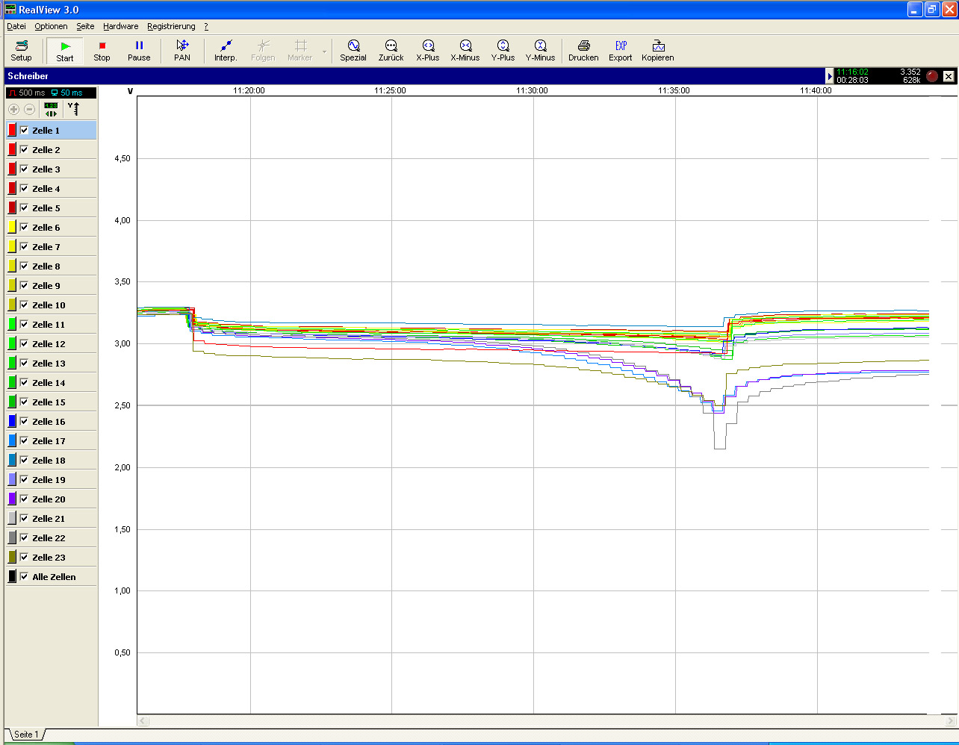The width and height of the screenshot is (959, 745).
Task: Click the red record indicator light
Action: click(x=932, y=76)
